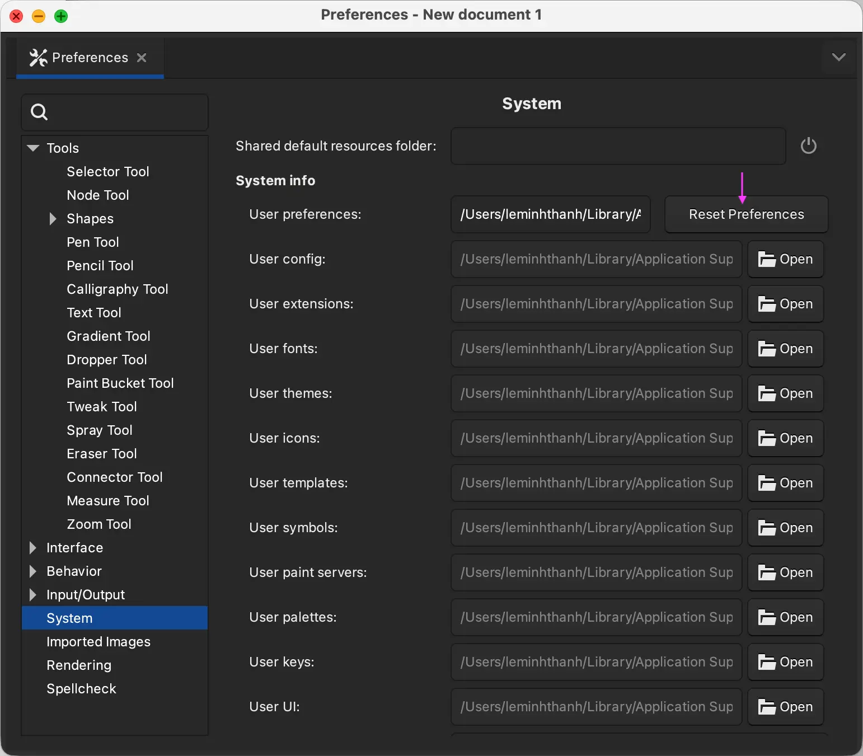Image resolution: width=863 pixels, height=756 pixels.
Task: Select Zoom Tool in the tree
Action: pyautogui.click(x=99, y=524)
